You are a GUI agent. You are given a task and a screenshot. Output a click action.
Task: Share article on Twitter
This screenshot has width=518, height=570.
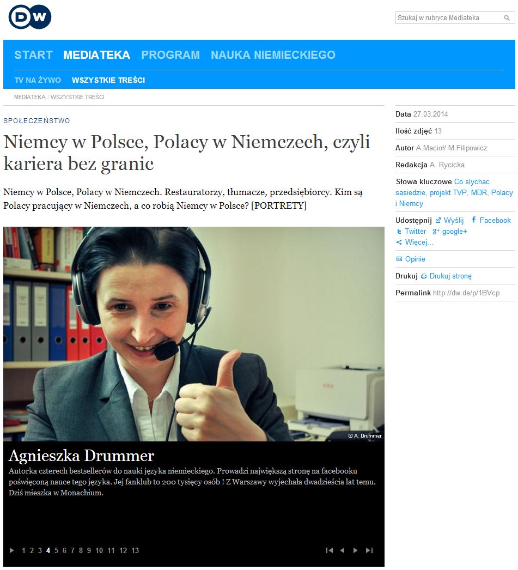(411, 231)
